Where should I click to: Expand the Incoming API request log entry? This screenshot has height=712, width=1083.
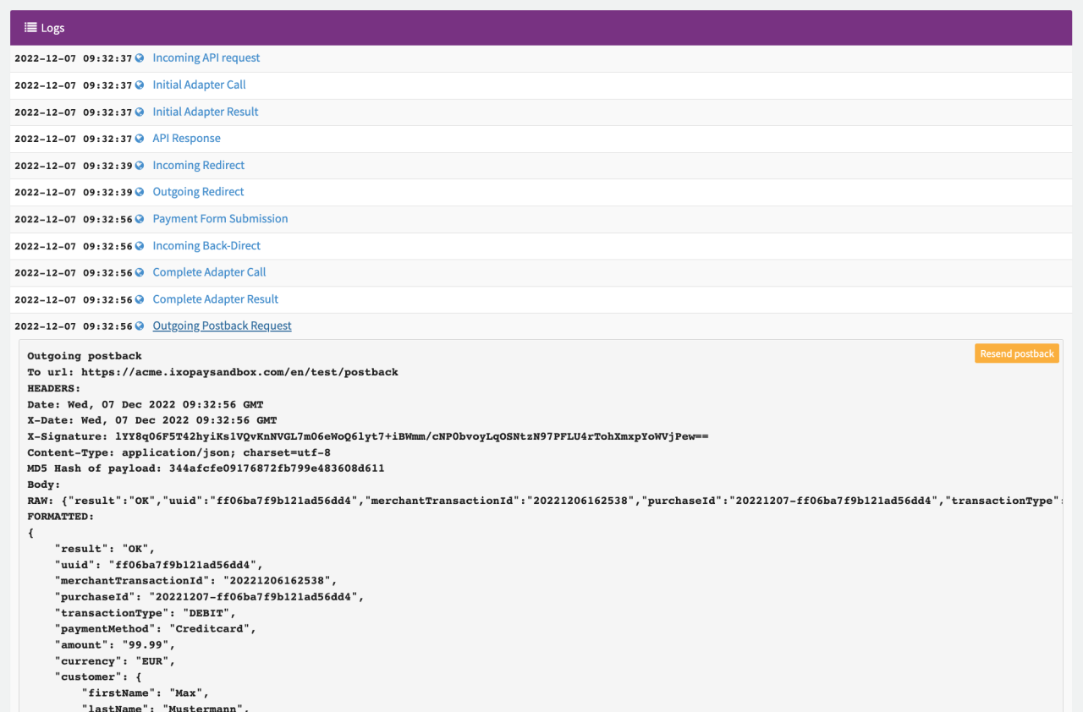coord(206,58)
